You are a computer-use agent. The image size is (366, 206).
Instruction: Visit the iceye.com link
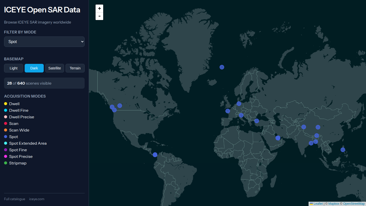[x=37, y=199]
